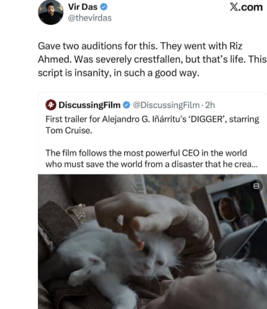Open the quoted DiscussingFilm tweet body

[152, 141]
